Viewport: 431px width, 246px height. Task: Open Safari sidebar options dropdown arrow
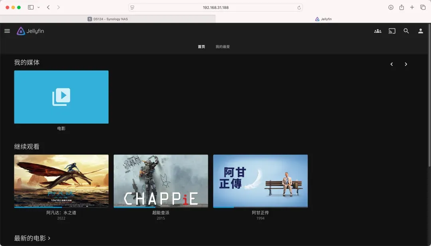(38, 8)
